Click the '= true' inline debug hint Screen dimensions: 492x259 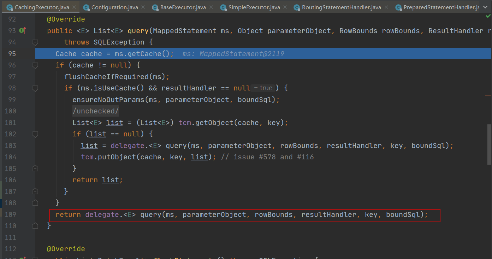[263, 88]
